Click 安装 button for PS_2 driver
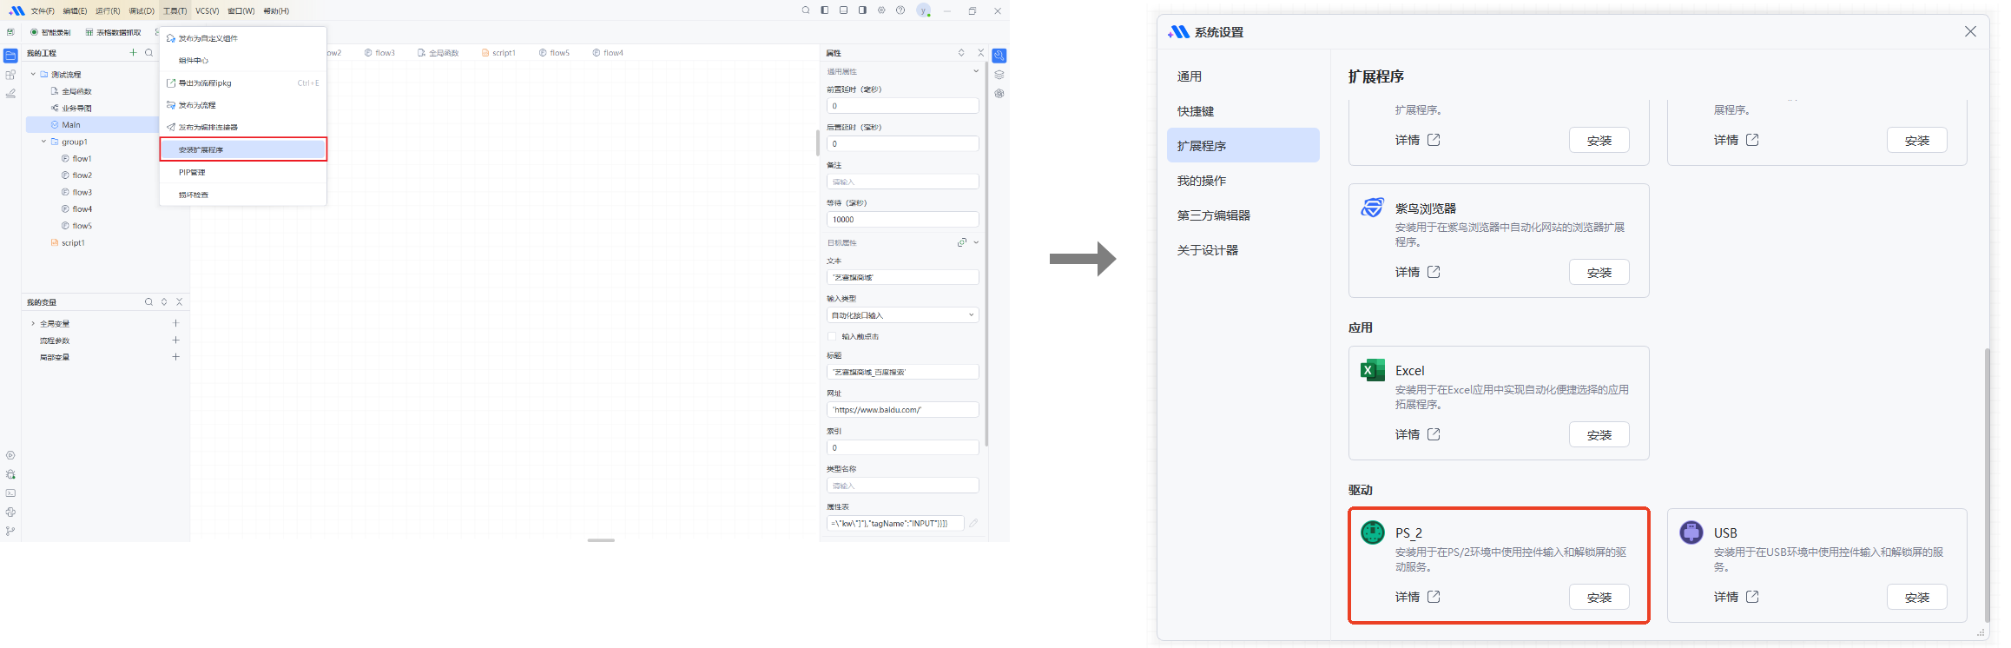 tap(1599, 598)
